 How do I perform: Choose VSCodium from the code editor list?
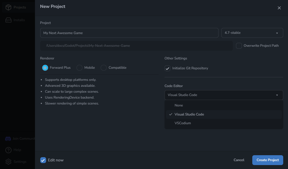coord(224,123)
